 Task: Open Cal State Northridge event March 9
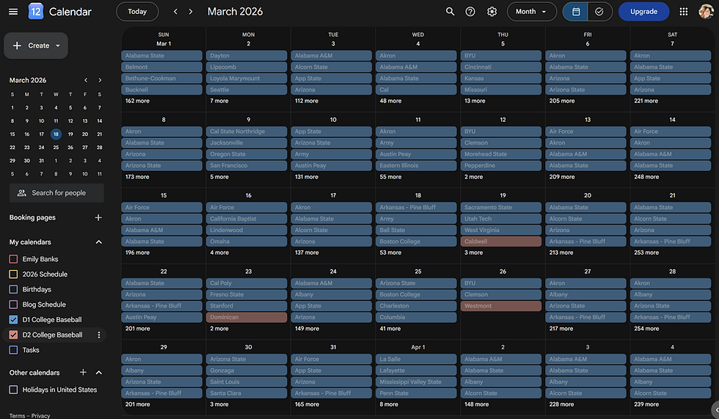click(247, 131)
